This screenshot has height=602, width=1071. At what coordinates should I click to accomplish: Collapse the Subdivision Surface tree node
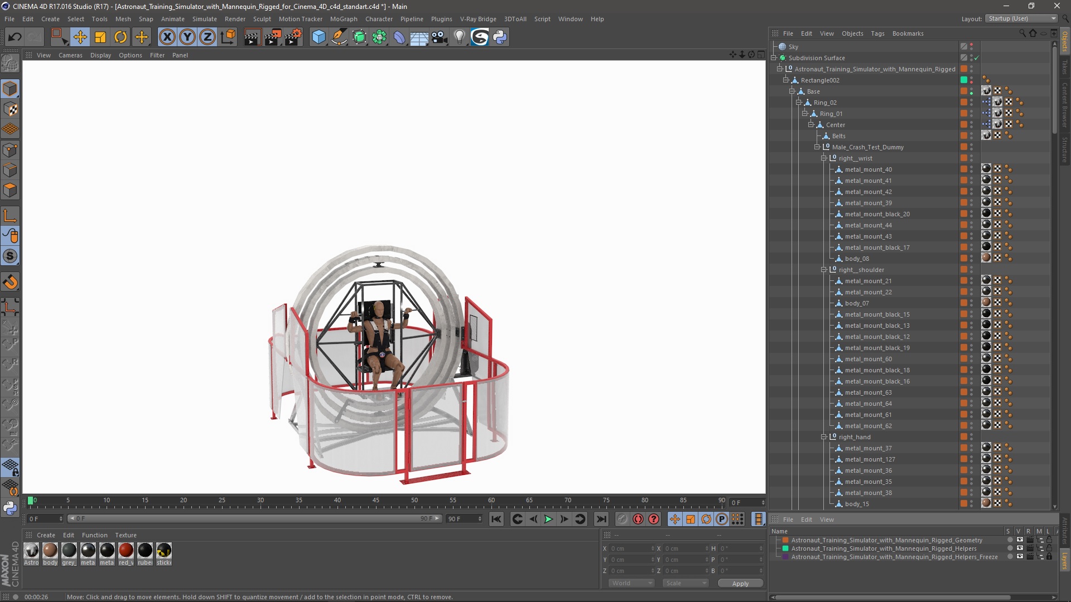[774, 58]
